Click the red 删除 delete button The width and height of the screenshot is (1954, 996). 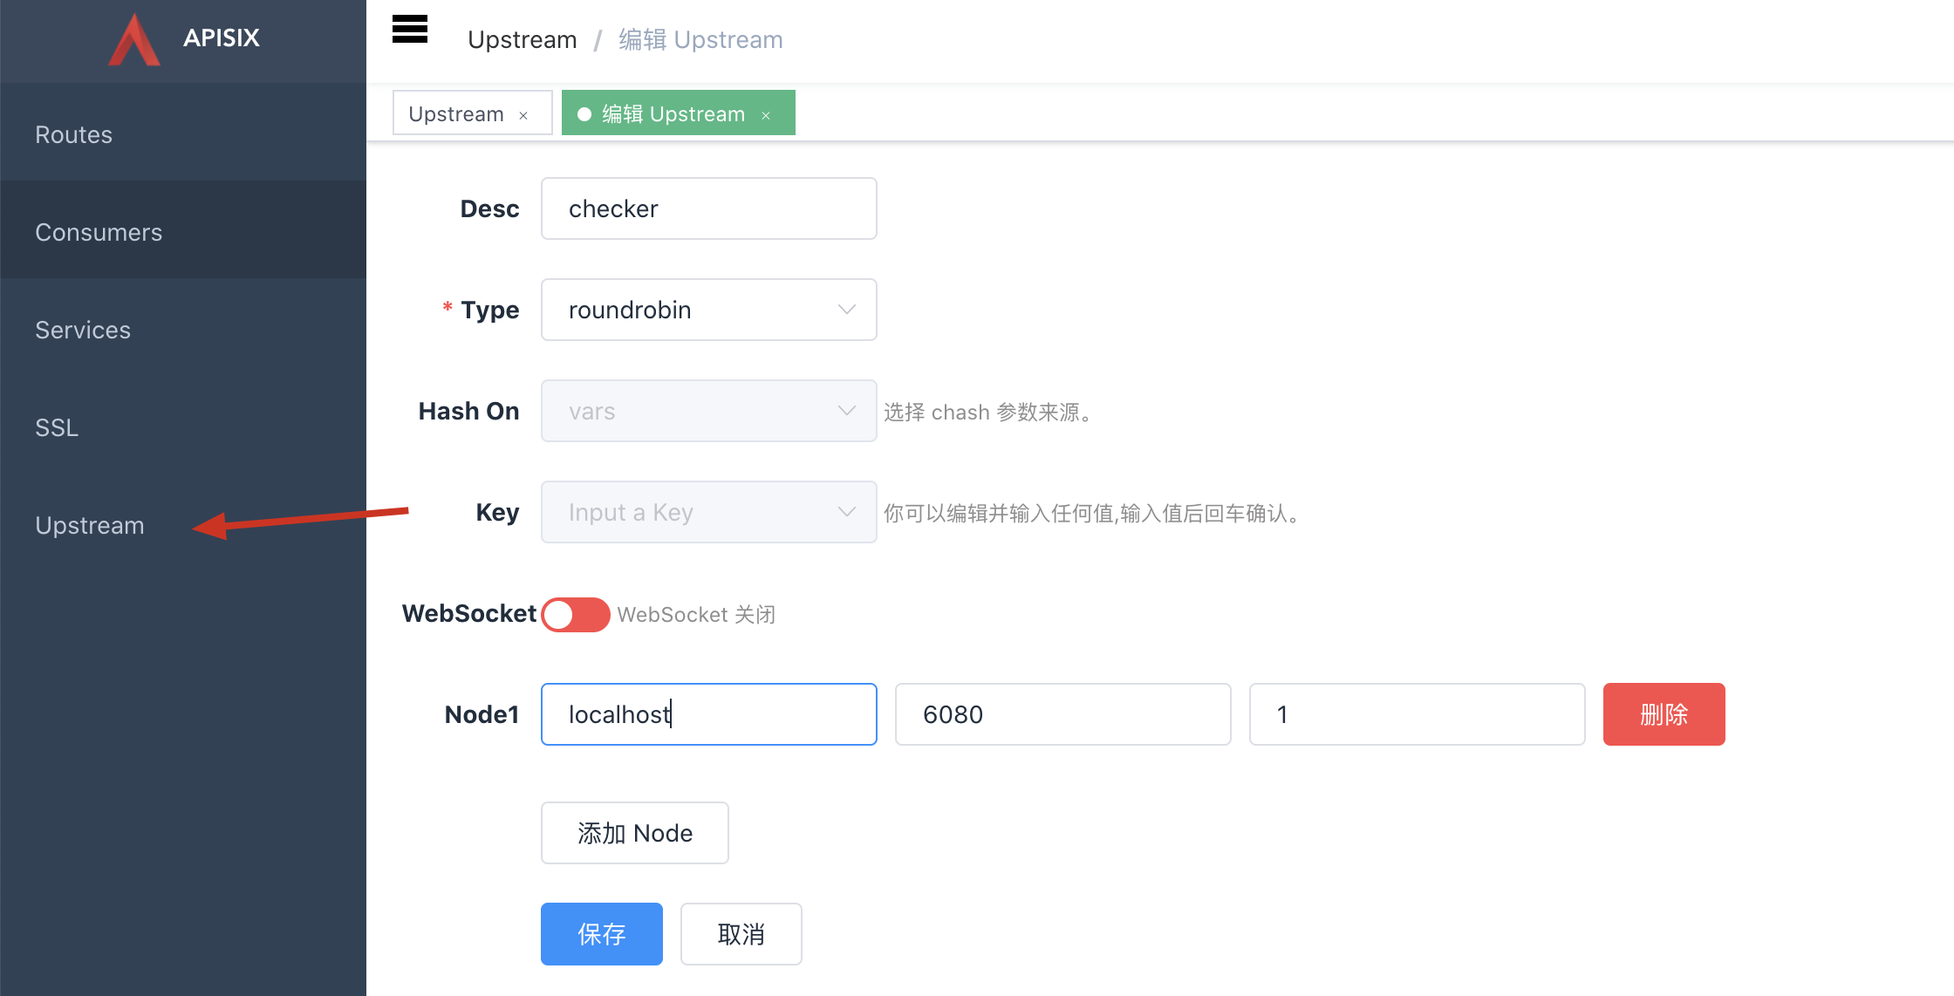pyautogui.click(x=1663, y=714)
